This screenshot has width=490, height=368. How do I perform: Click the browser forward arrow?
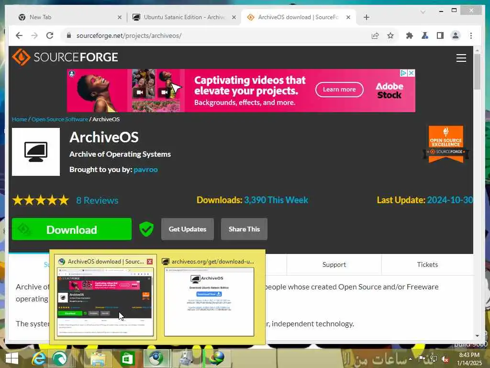coord(34,35)
